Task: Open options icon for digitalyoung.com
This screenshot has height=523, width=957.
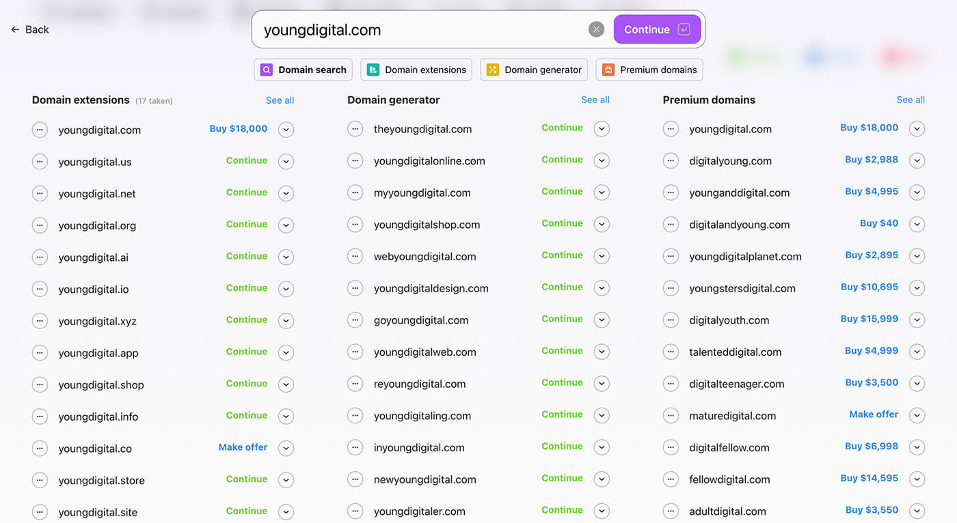Action: (x=671, y=161)
